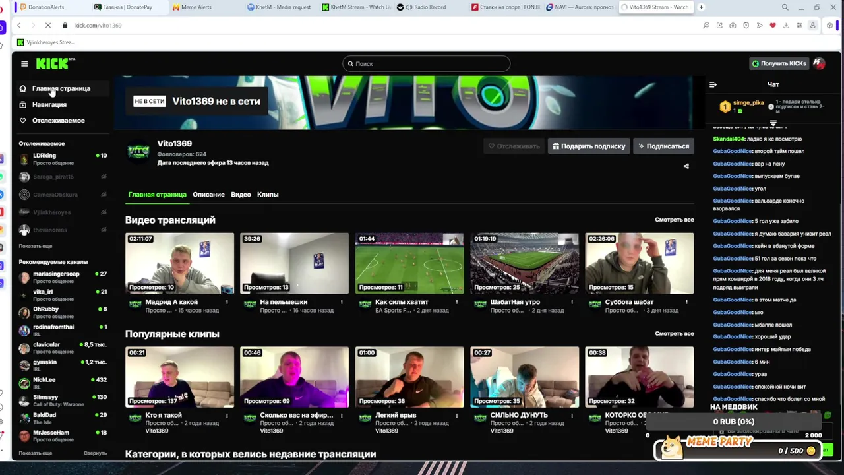Open the Kick hamburger menu
This screenshot has width=844, height=475.
coord(24,63)
